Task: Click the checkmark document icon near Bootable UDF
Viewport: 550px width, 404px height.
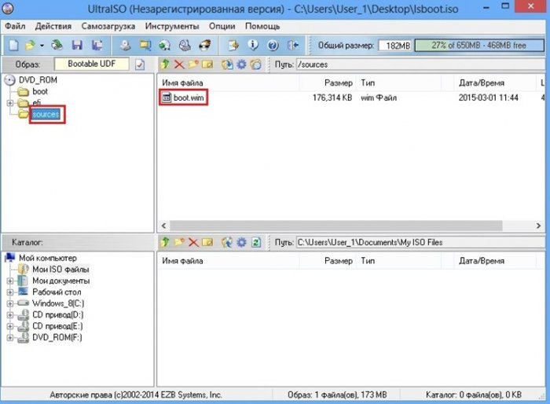Action: (140, 64)
